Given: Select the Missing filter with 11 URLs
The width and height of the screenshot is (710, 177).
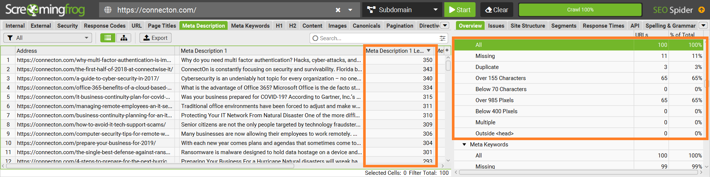Looking at the screenshot, I should 579,56.
